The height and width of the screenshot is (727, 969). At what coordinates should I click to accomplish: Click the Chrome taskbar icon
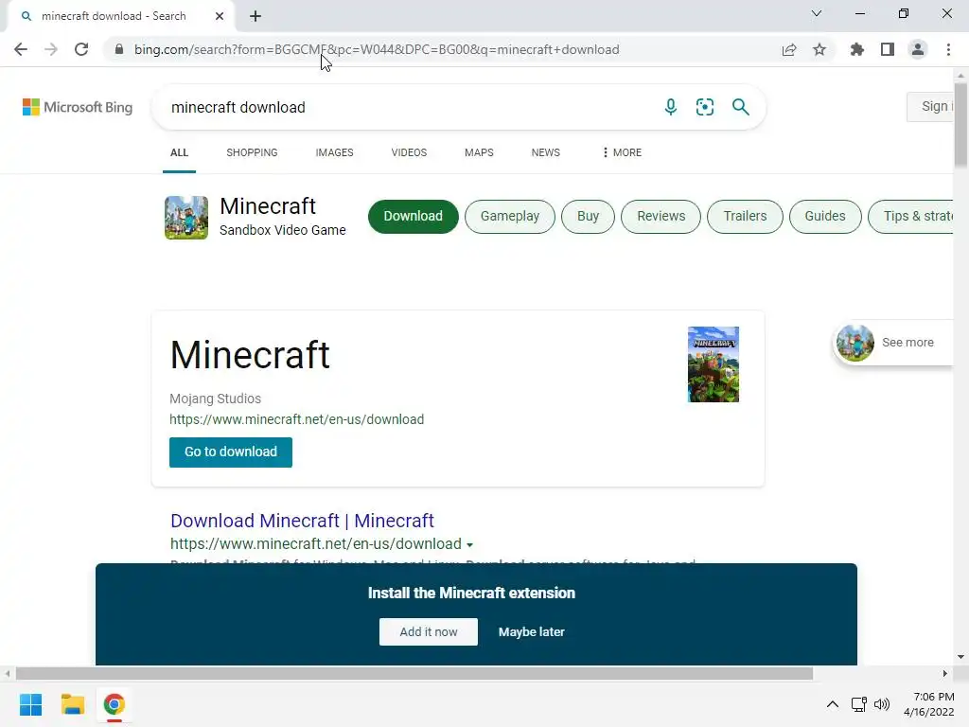click(x=114, y=704)
